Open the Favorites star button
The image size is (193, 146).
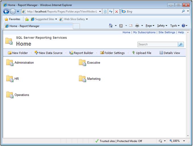pyautogui.click(x=12, y=19)
